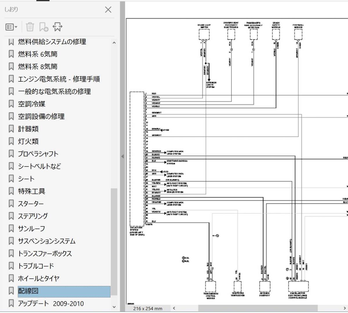Screen dimensions: 348x313
Task: Click bookmark ribbon icon beside 灯火類
Action: [x=11, y=142]
